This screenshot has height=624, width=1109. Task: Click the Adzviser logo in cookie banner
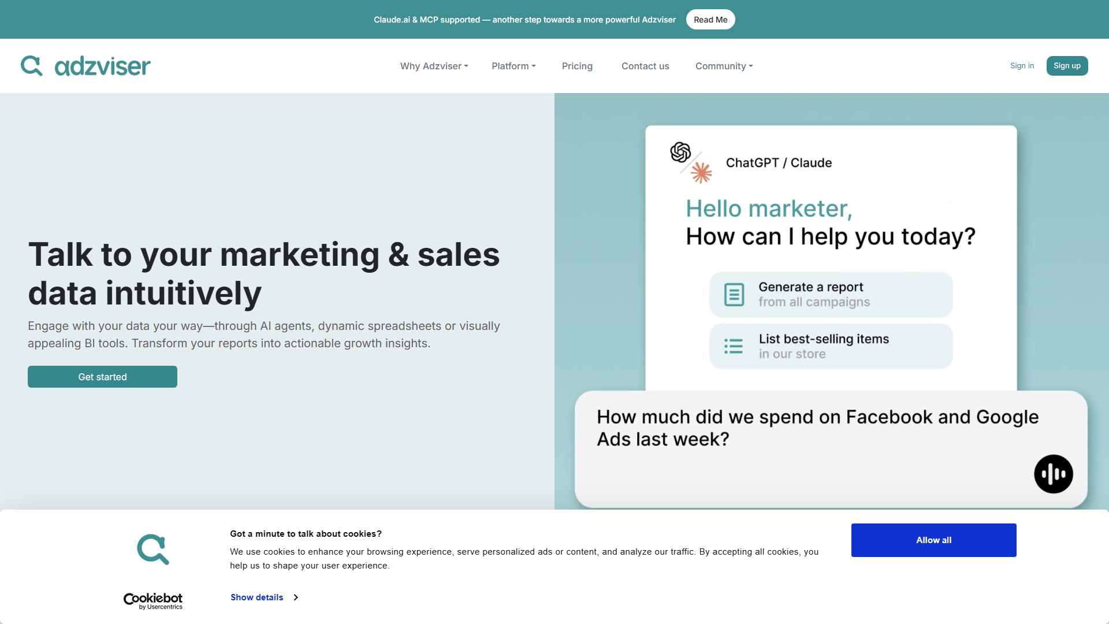point(153,549)
